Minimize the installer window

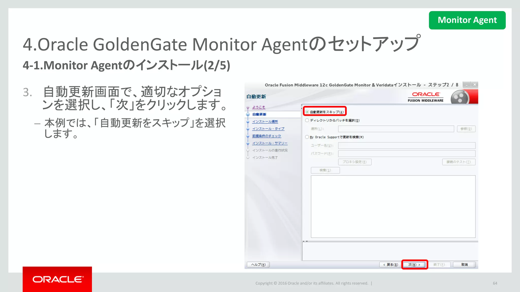click(x=467, y=85)
